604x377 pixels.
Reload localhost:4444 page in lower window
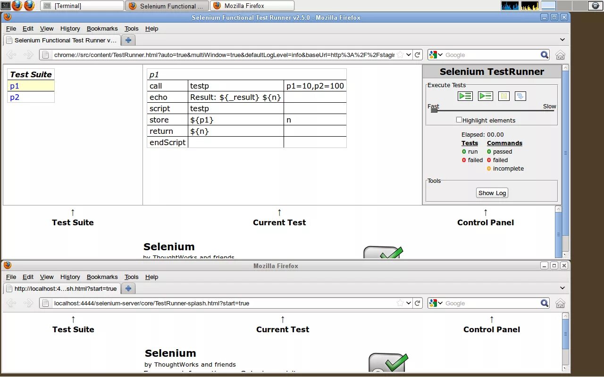pos(418,303)
